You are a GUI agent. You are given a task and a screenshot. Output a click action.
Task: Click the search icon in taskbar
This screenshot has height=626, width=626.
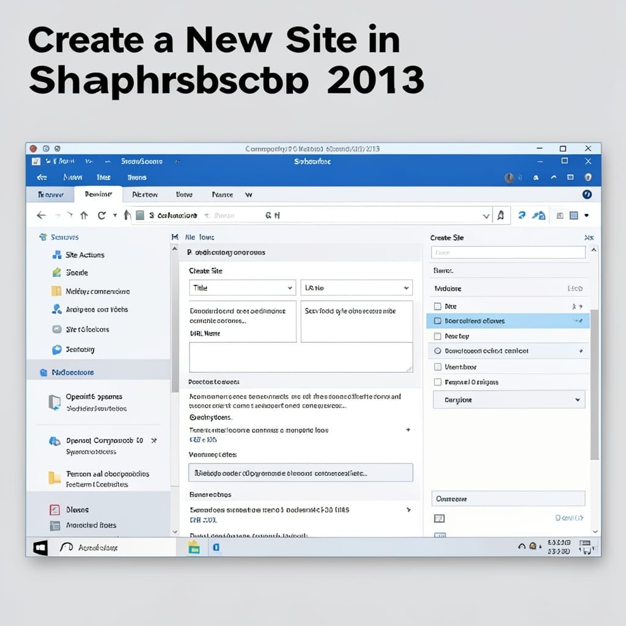pyautogui.click(x=66, y=547)
